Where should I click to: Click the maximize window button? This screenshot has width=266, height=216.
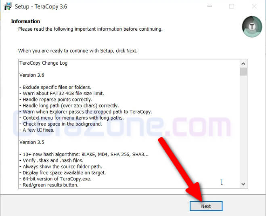(232, 6)
